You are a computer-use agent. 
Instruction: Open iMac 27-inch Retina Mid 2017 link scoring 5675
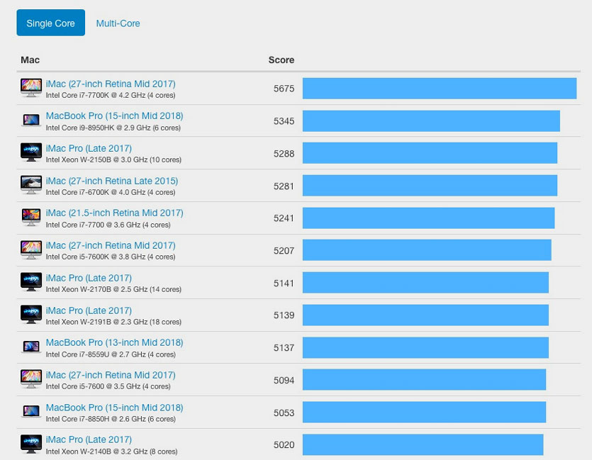coord(111,84)
